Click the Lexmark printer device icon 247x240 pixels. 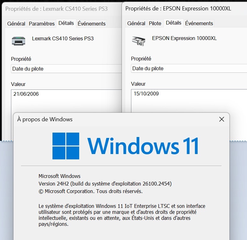tap(19, 41)
